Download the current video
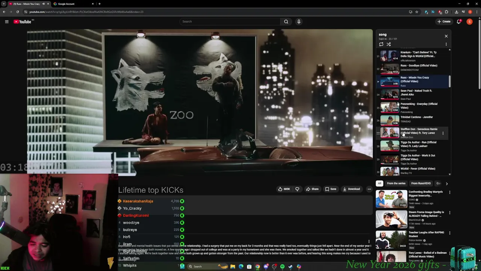481x271 pixels. 351,189
